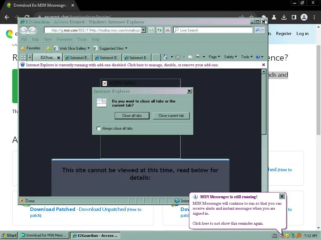
Task: Open the File menu
Action: click(24, 39)
